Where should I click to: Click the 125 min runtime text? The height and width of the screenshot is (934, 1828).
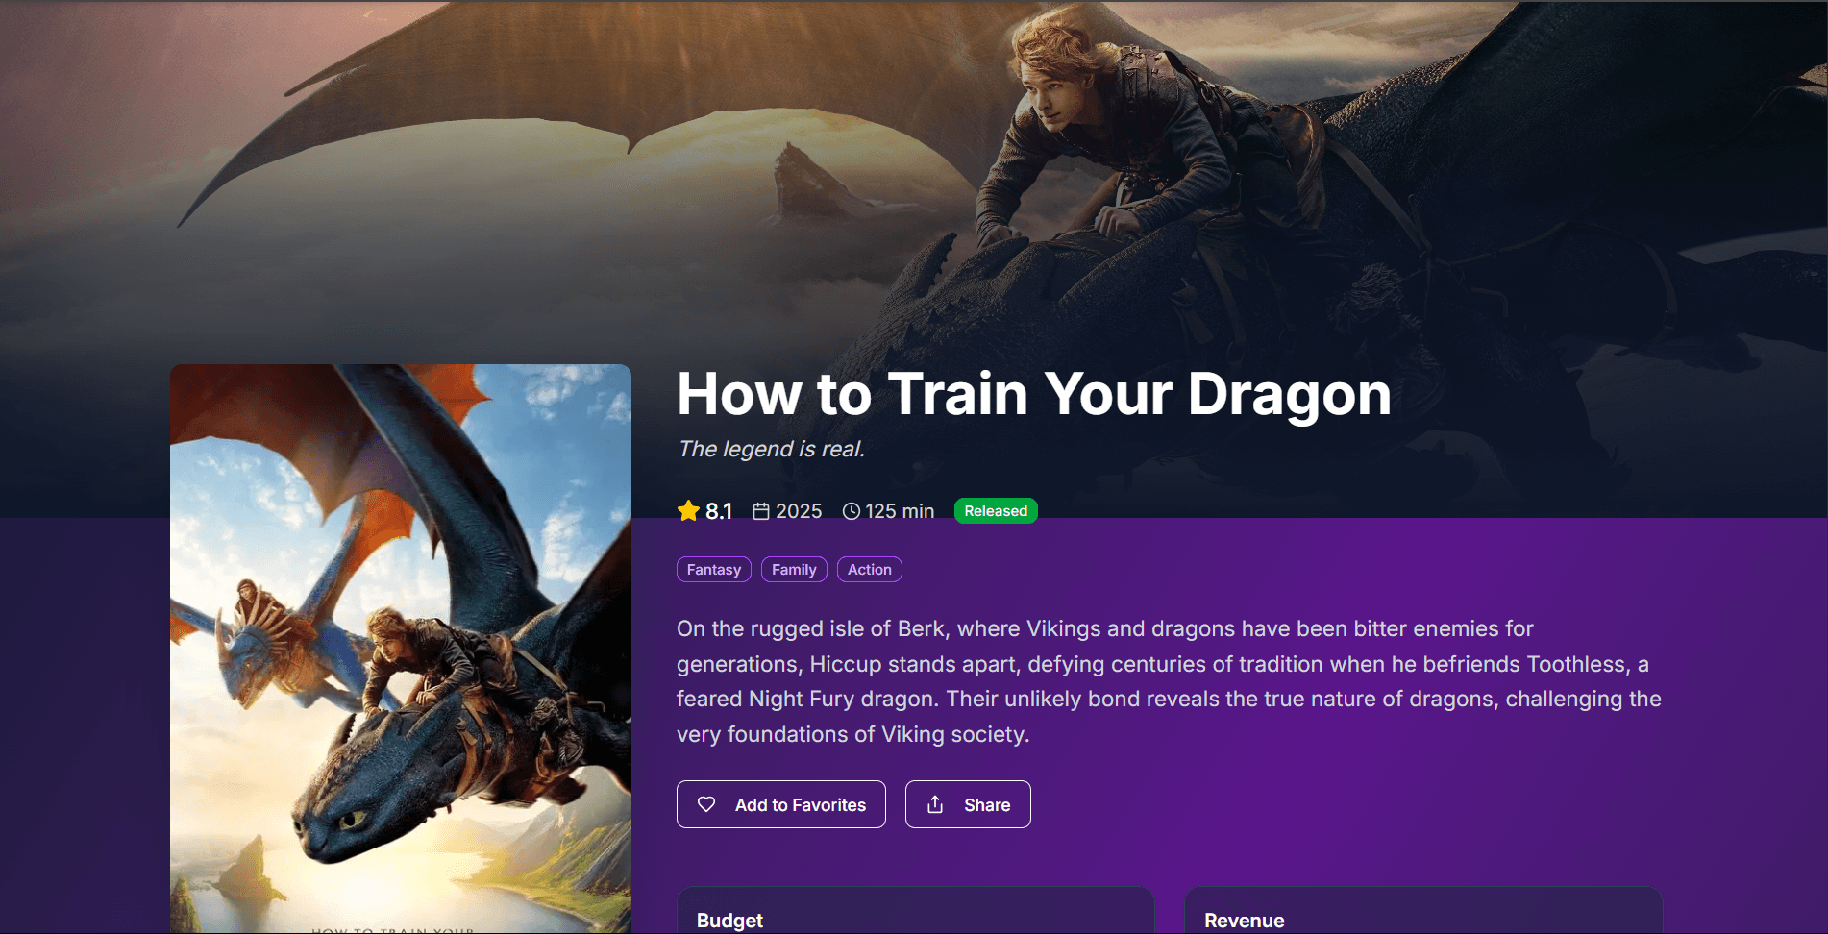click(x=900, y=511)
